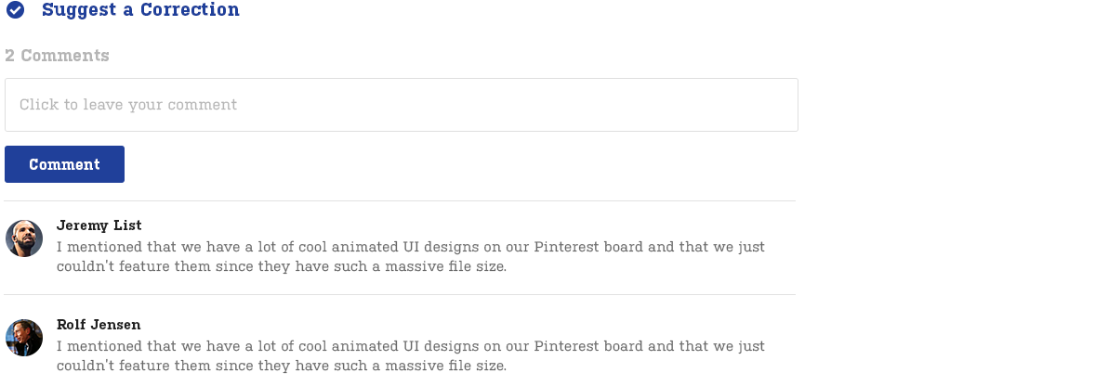Click Jeremy List's profile avatar
The width and height of the screenshot is (1095, 386).
point(24,238)
